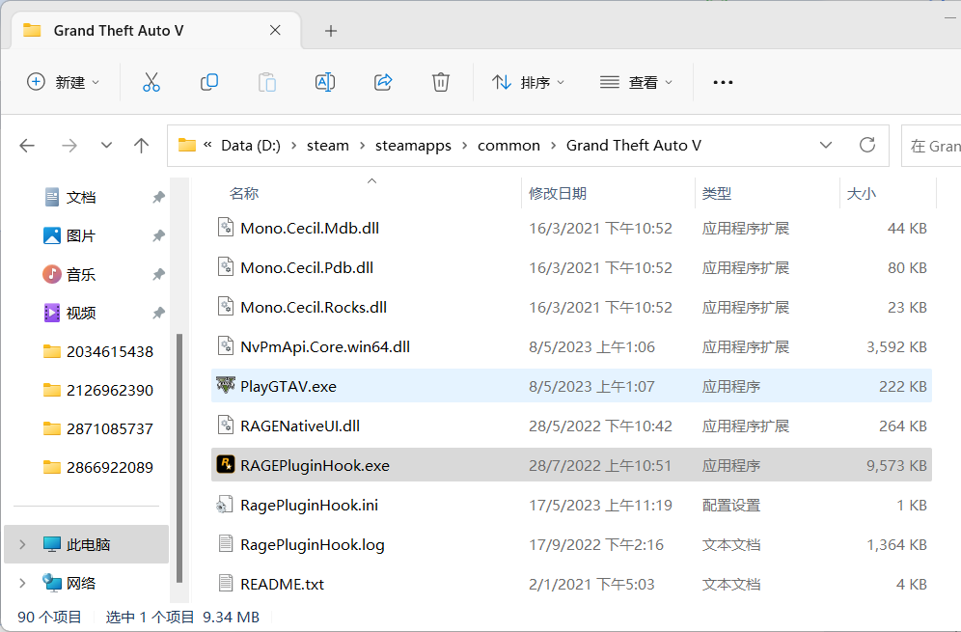Image resolution: width=961 pixels, height=632 pixels.
Task: Expand the 此电脑 tree node
Action: [22, 544]
